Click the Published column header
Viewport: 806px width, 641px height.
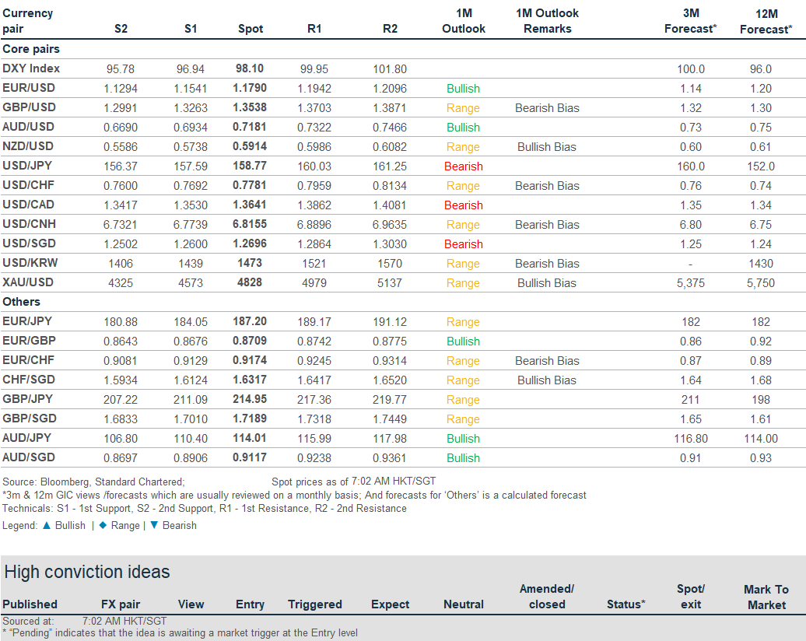tap(30, 604)
